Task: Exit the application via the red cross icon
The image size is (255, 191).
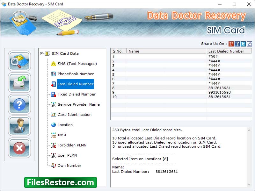Action: [x=19, y=147]
